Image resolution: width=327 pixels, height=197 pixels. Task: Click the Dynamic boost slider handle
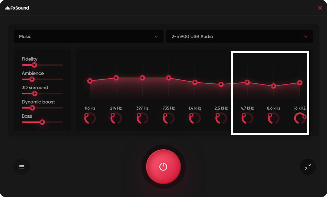point(32,108)
